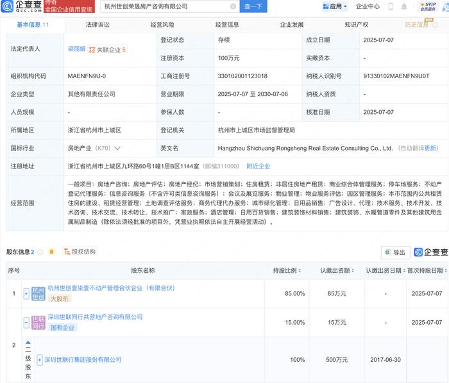Collapse 二级股东 arrow

[x=28, y=343]
